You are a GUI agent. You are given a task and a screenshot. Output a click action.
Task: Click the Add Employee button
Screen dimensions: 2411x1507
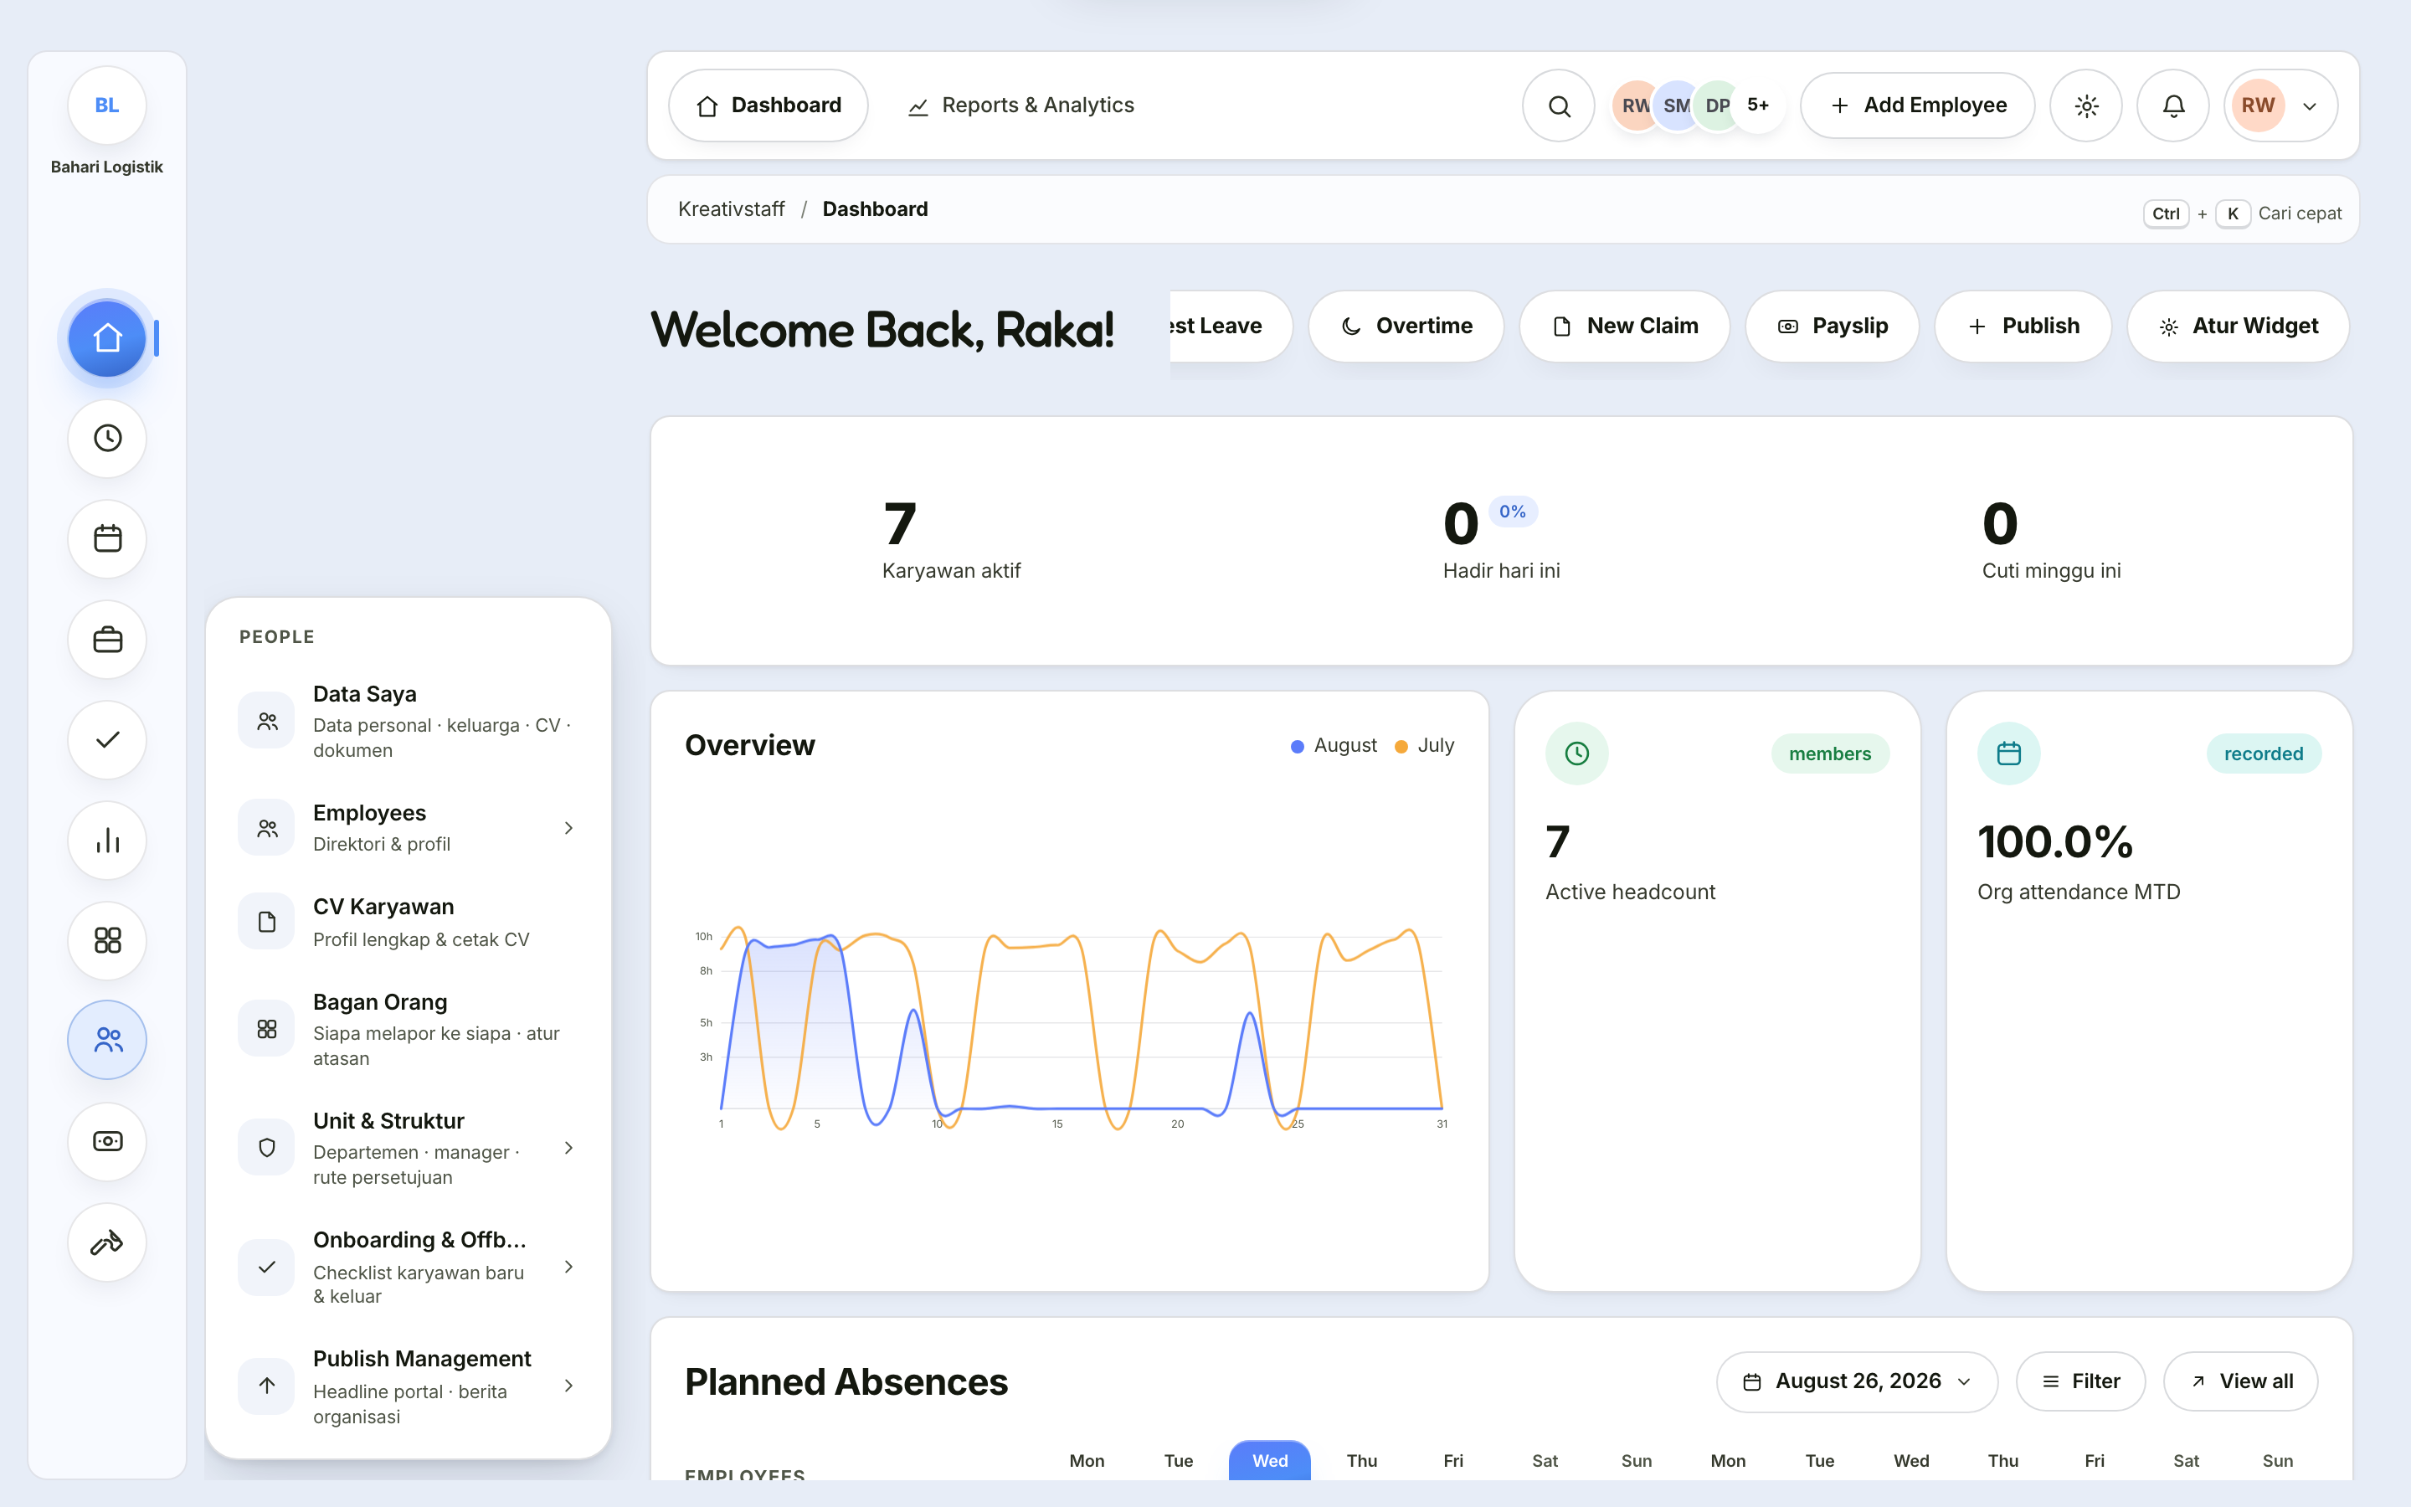click(x=1918, y=105)
